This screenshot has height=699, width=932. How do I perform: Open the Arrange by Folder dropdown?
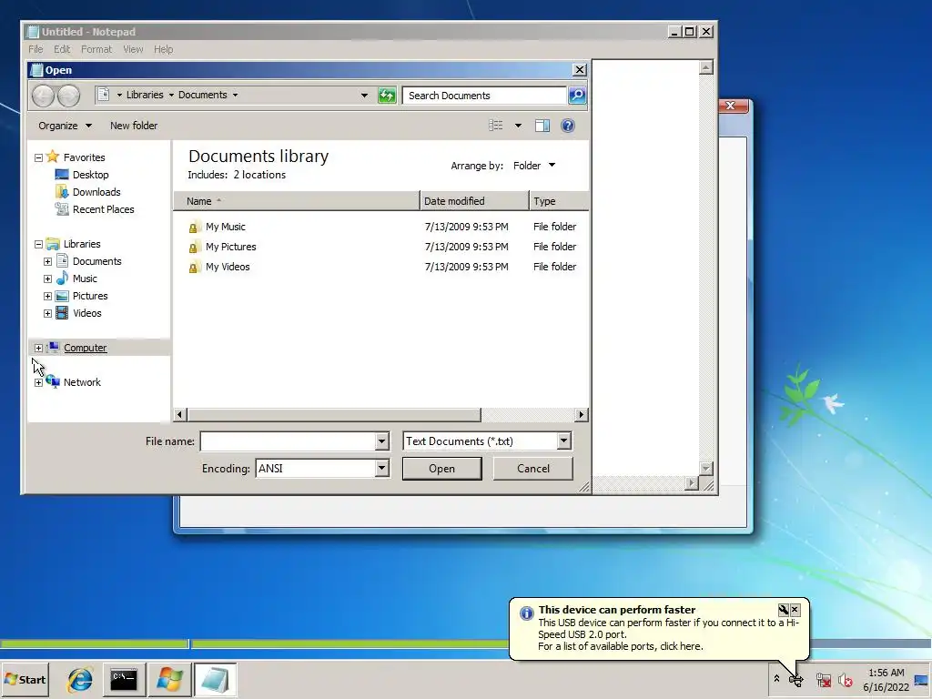tap(534, 166)
